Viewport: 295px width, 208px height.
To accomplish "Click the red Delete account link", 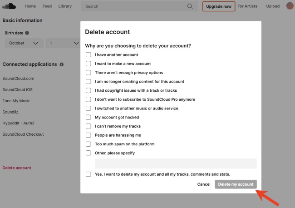I will [16, 168].
